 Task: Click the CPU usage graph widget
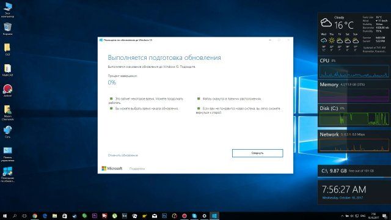(354, 71)
